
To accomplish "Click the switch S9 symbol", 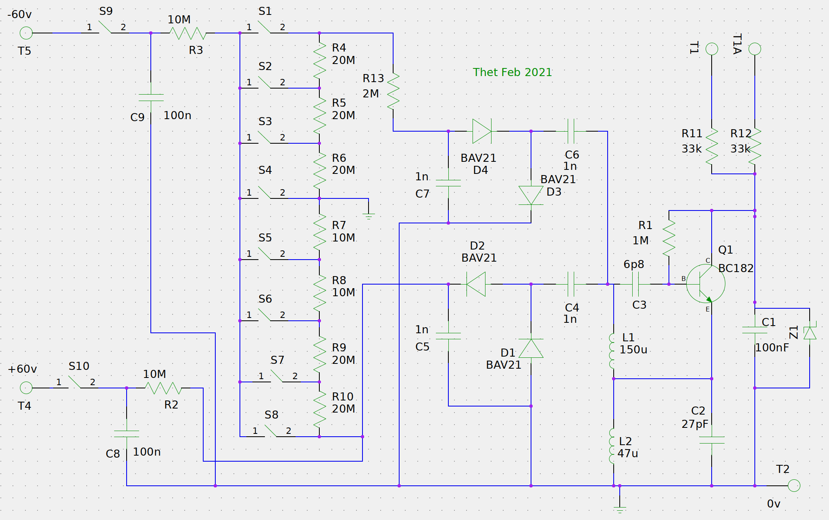I will coord(105,27).
